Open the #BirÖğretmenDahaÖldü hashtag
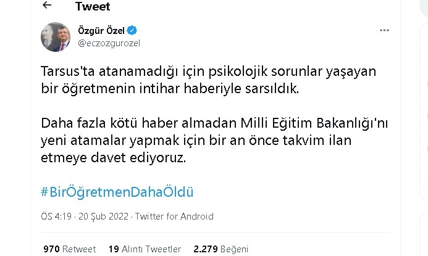This screenshot has width=428, height=256. tap(117, 192)
